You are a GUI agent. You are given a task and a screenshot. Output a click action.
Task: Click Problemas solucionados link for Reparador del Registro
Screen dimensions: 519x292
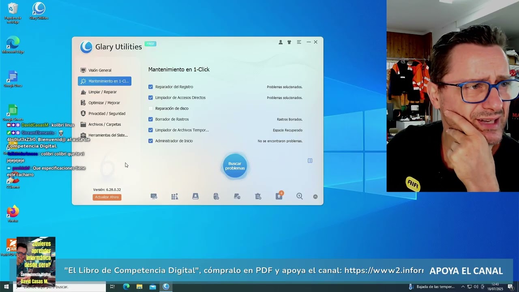pyautogui.click(x=285, y=87)
